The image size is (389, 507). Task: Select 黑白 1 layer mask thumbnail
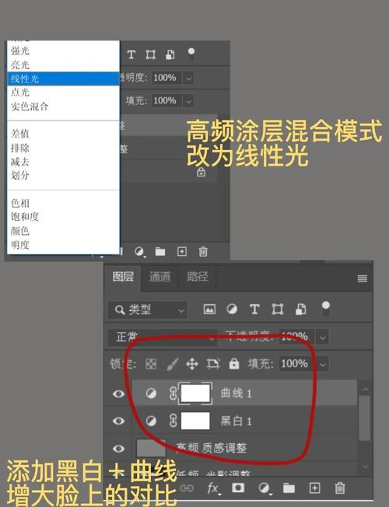click(195, 421)
